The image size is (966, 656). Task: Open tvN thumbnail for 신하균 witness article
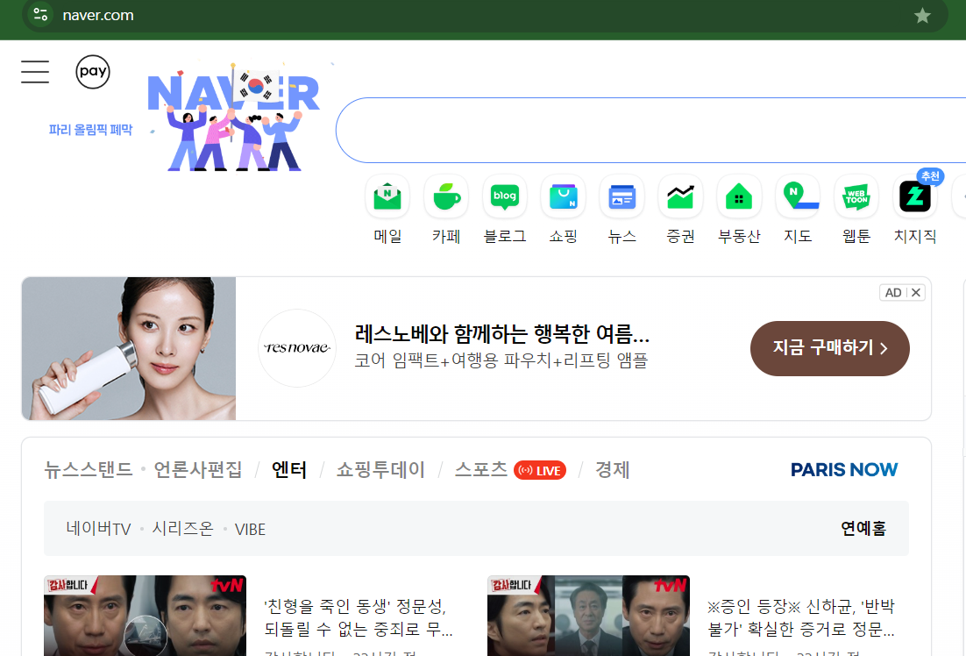point(588,616)
